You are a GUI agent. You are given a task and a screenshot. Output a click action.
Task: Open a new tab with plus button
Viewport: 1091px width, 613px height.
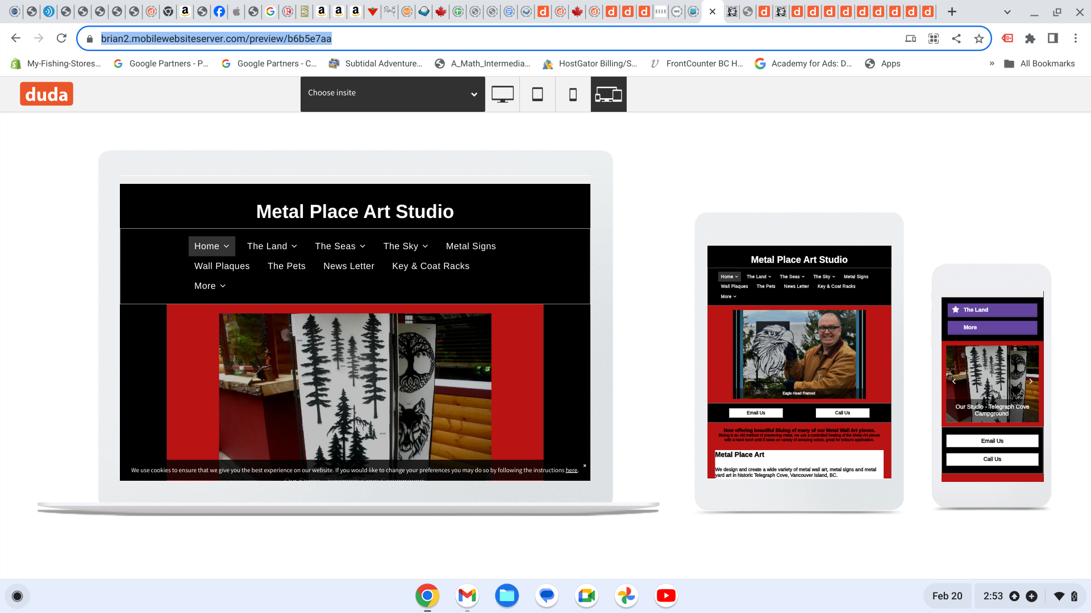point(952,11)
